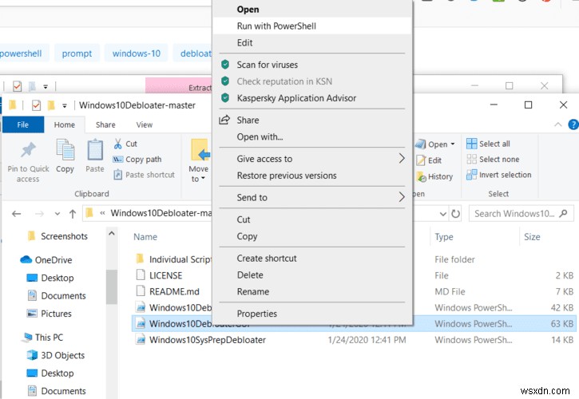The width and height of the screenshot is (579, 399).
Task: Sort files by Name column
Action: [145, 237]
